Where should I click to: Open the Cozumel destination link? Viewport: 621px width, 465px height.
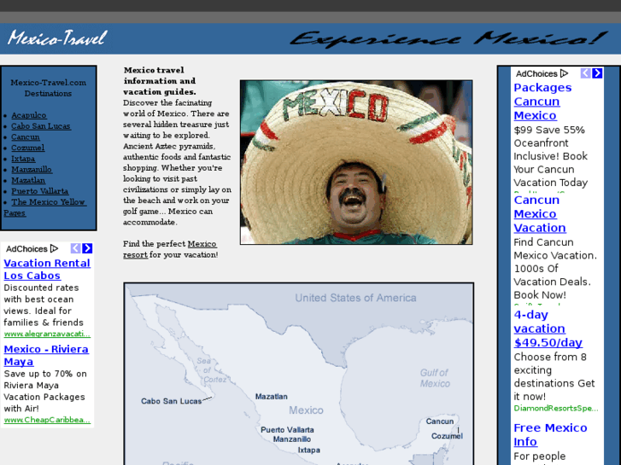(x=27, y=148)
